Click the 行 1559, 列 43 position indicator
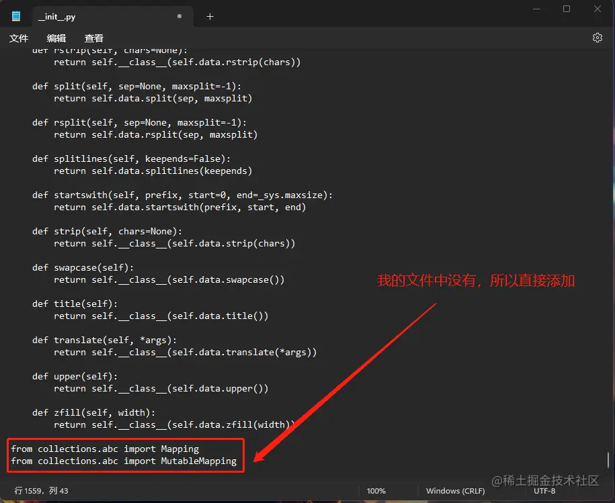615x503 pixels. pos(41,491)
